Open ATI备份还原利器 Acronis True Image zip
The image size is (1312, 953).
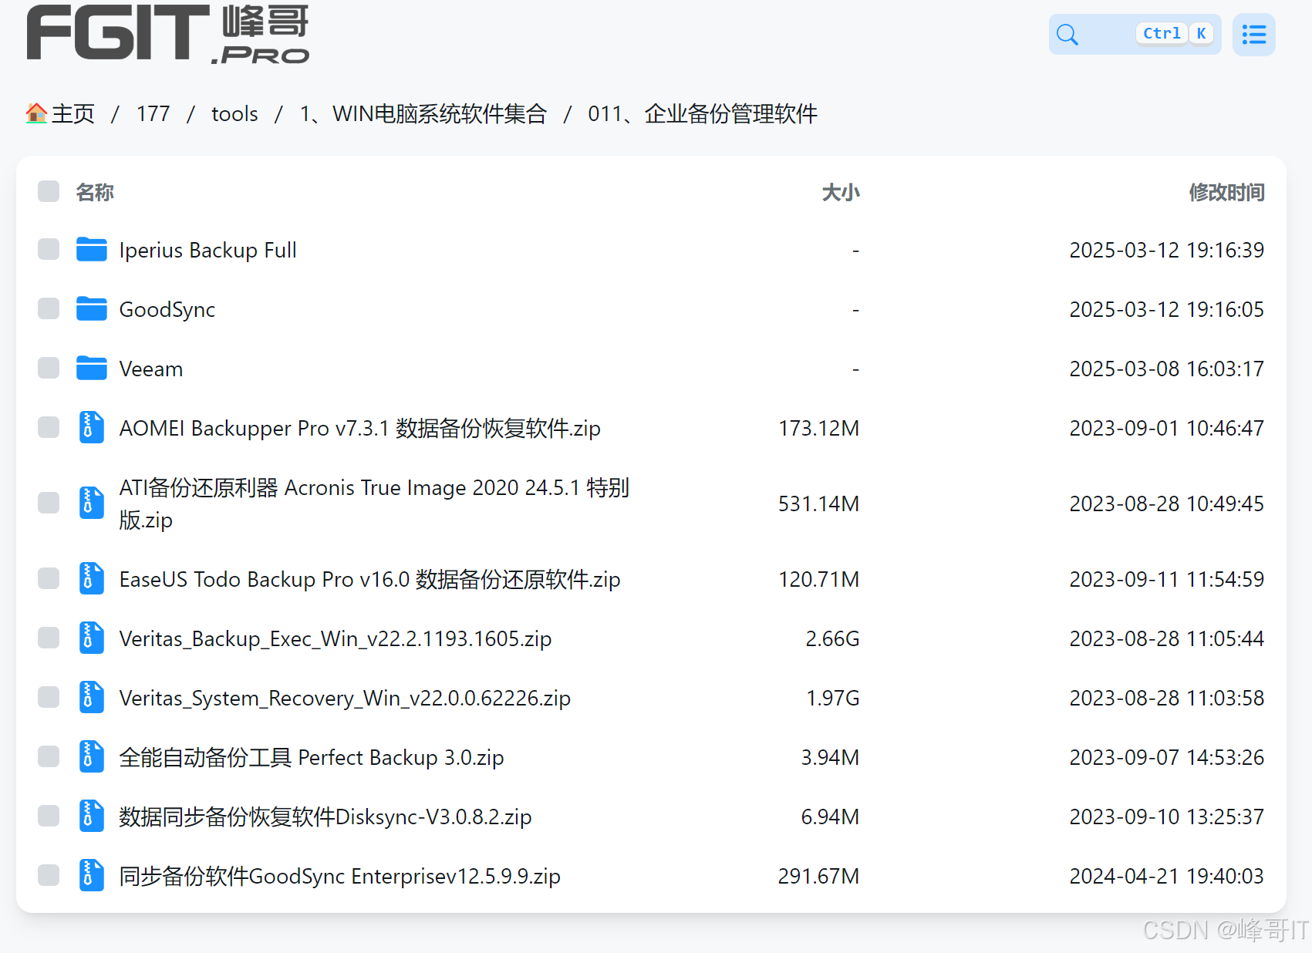[375, 503]
